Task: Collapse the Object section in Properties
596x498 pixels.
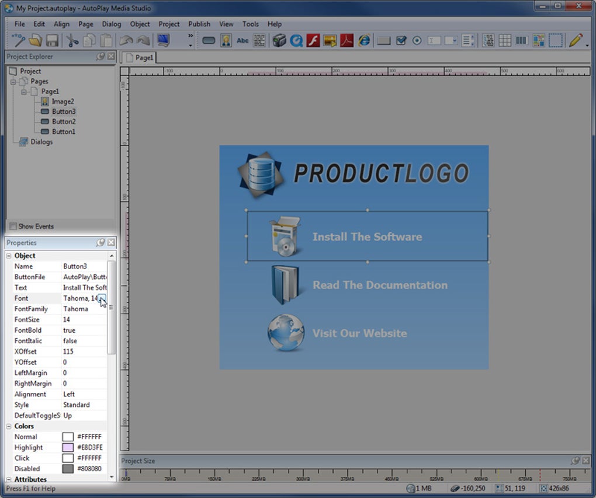Action: point(9,256)
